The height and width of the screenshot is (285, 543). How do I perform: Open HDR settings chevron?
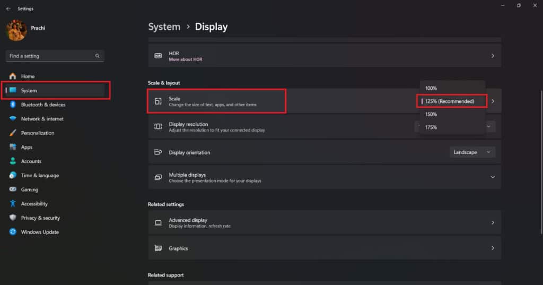493,56
